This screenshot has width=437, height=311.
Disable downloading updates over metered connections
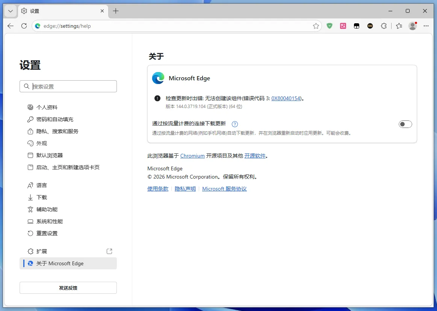[405, 124]
